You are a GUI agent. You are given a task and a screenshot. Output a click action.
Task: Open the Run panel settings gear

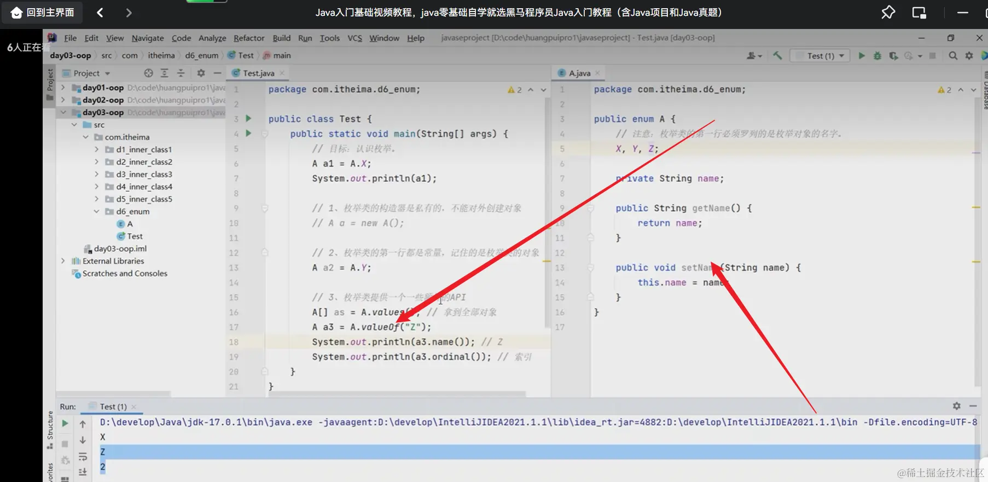click(x=956, y=406)
